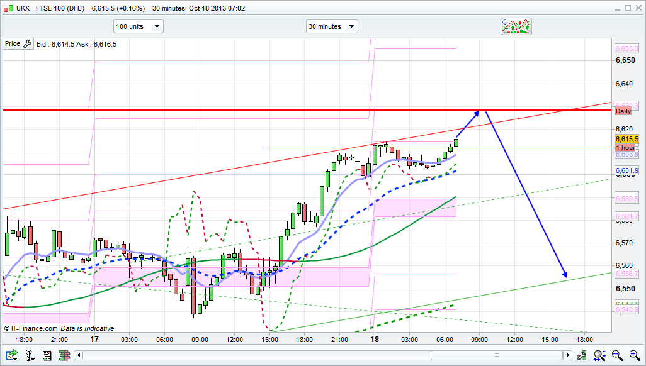The width and height of the screenshot is (646, 366).
Task: Zoom in with the plus magnifier
Action: [x=634, y=356]
